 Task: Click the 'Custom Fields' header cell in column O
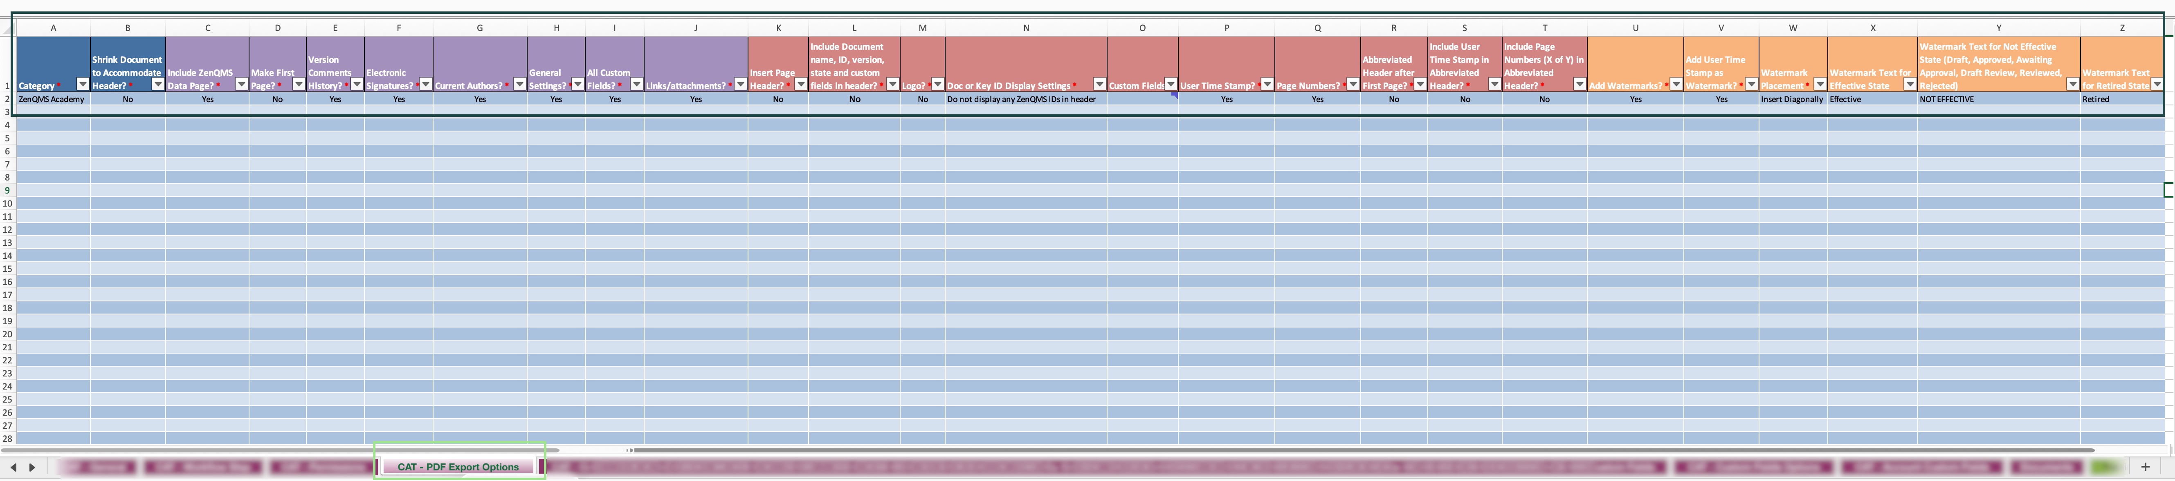1142,64
